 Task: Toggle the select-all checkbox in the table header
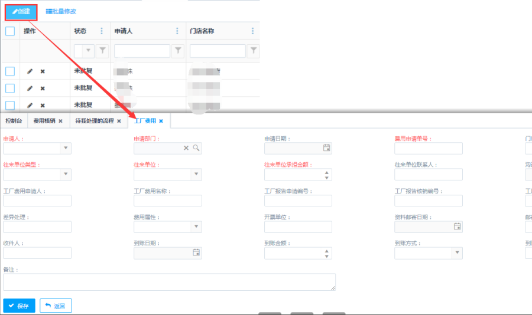coord(10,31)
